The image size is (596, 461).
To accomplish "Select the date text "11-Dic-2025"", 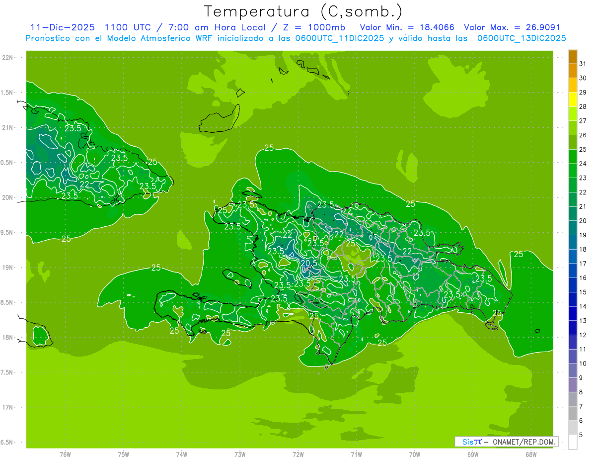I will [x=63, y=27].
